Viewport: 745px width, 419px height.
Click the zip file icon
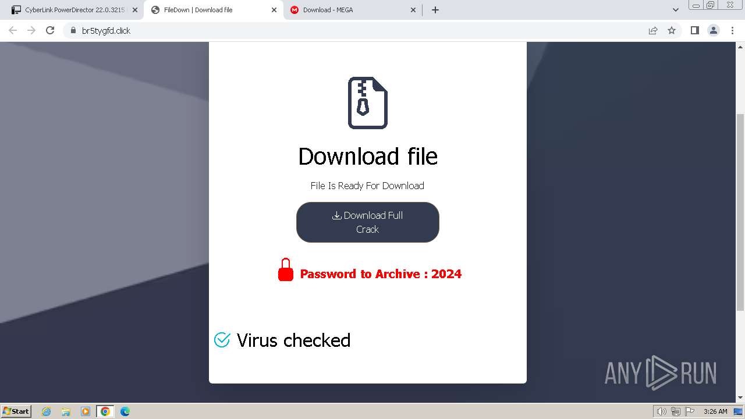367,103
